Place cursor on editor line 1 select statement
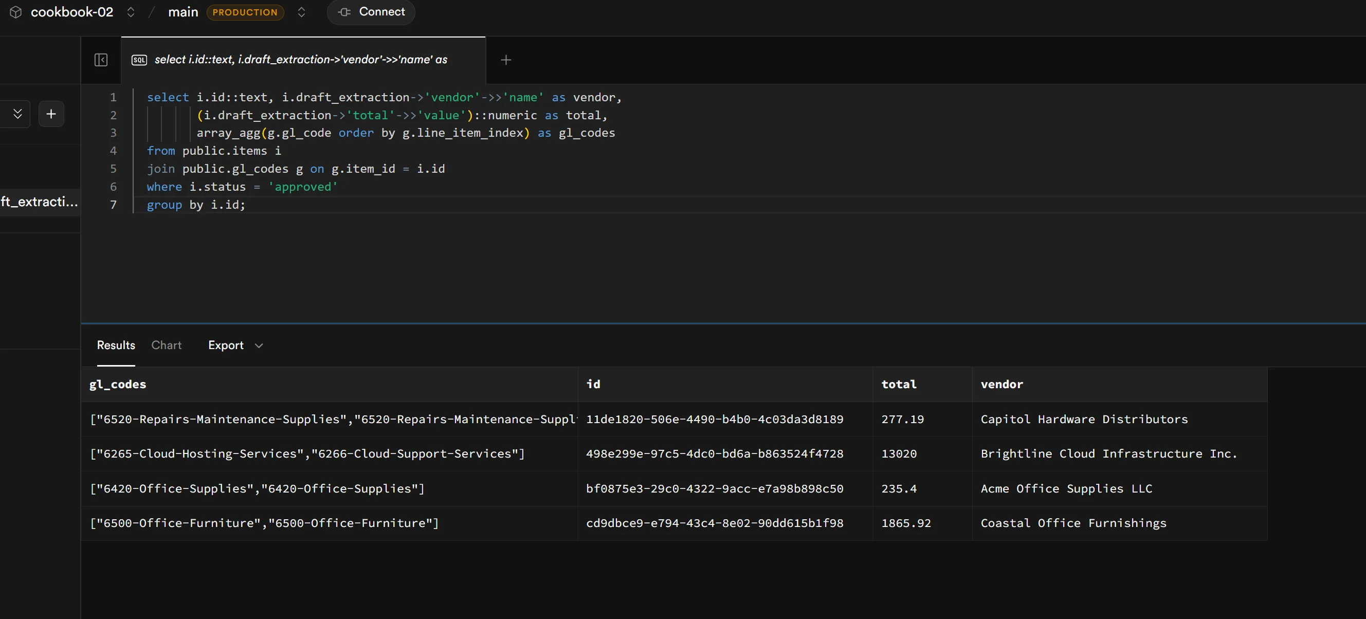This screenshot has height=619, width=1366. [x=384, y=97]
